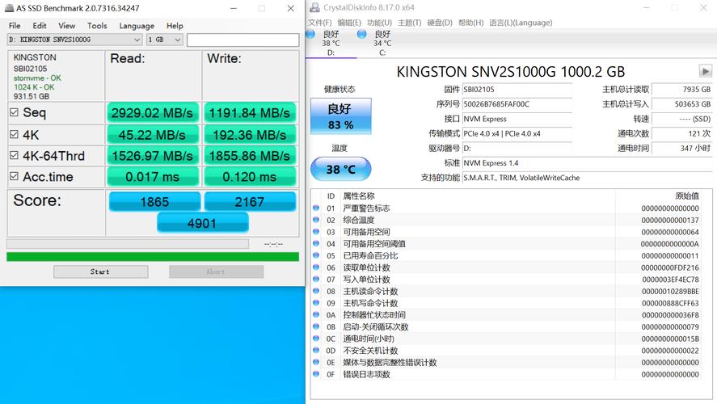The image size is (717, 404).
Task: Open the 硬盘(D) menu in CrystalDiskInfo
Action: tap(440, 23)
